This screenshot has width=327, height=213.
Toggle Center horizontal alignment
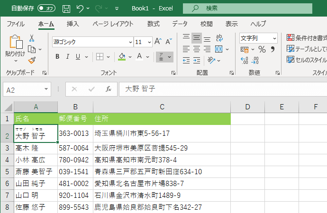coord(197,49)
